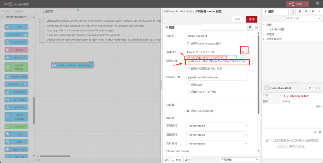Click the book icon in editor footer
The width and height of the screenshot is (323, 163).
167,160
